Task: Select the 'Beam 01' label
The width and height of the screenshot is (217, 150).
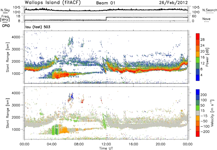Action: click(x=106, y=3)
